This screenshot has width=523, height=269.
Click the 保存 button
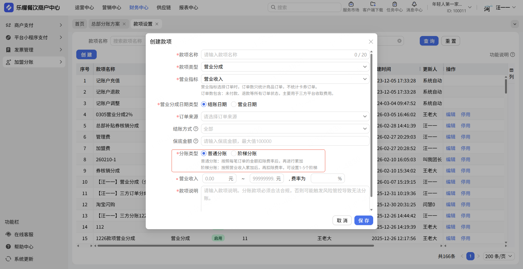[x=363, y=220]
